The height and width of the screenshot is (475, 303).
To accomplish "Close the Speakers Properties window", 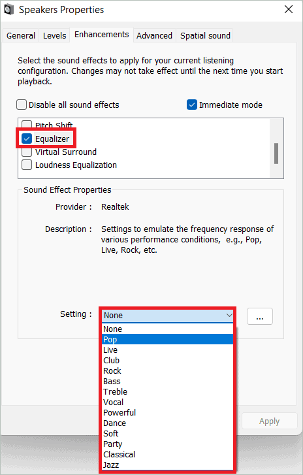I will [x=289, y=9].
